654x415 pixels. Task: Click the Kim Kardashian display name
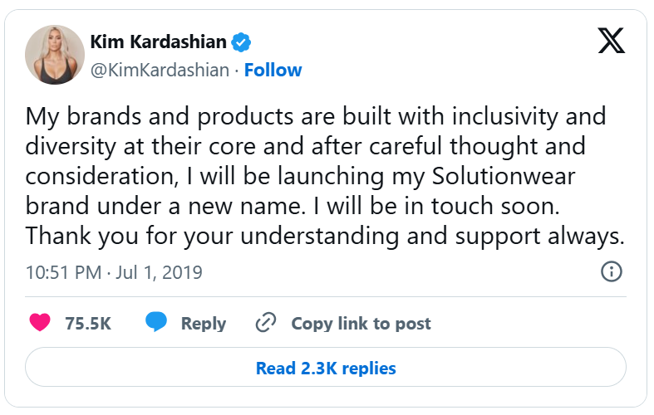157,42
